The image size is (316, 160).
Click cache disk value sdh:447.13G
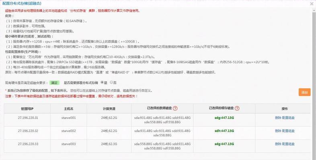(x=224, y=131)
